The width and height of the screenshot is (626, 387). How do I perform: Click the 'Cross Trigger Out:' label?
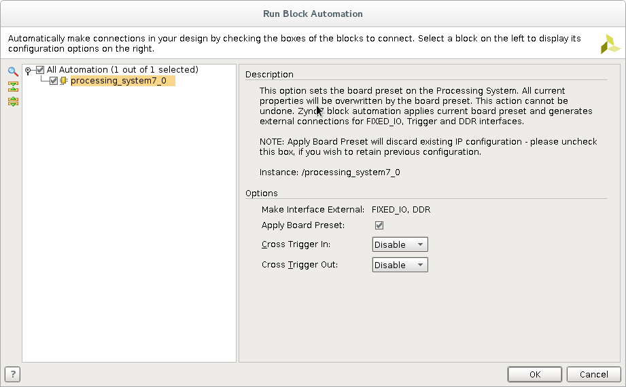[x=300, y=265]
